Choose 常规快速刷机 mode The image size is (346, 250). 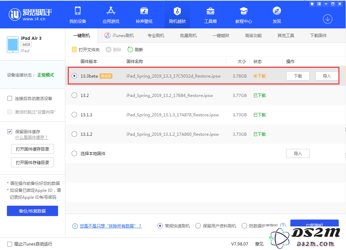[160, 226]
